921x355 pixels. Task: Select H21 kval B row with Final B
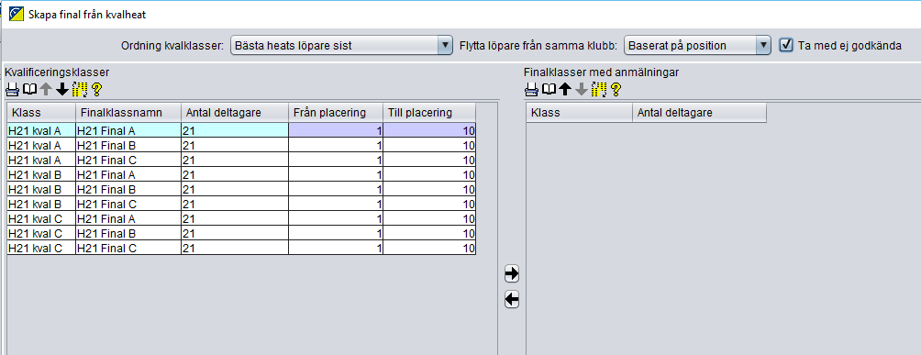[241, 189]
